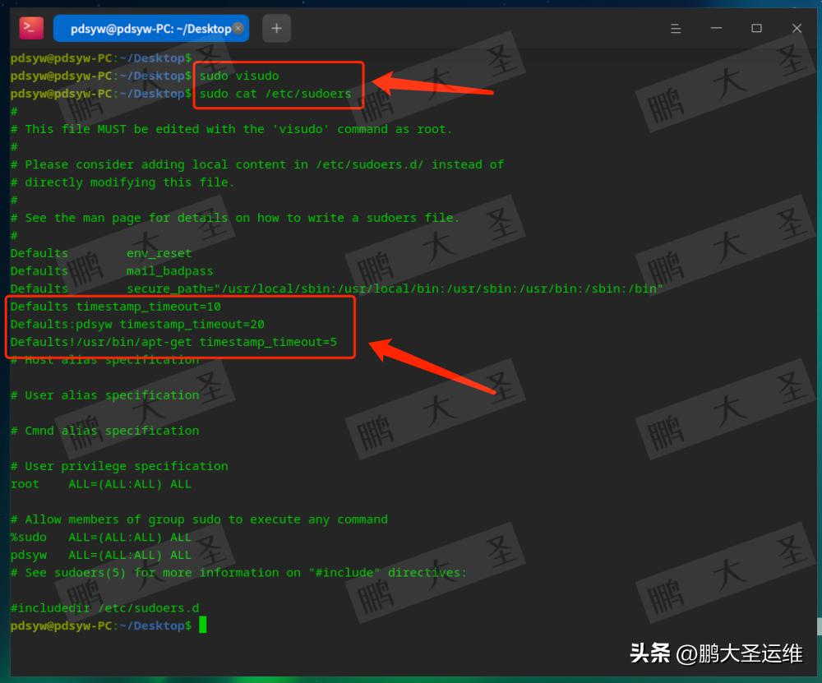
Task: Click the apt-get timestamp_timeout=5 line
Action: point(173,342)
